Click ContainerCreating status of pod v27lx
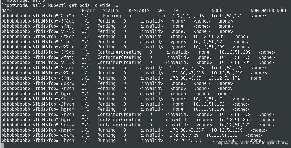This screenshot has height=148, width=291. click(120, 63)
